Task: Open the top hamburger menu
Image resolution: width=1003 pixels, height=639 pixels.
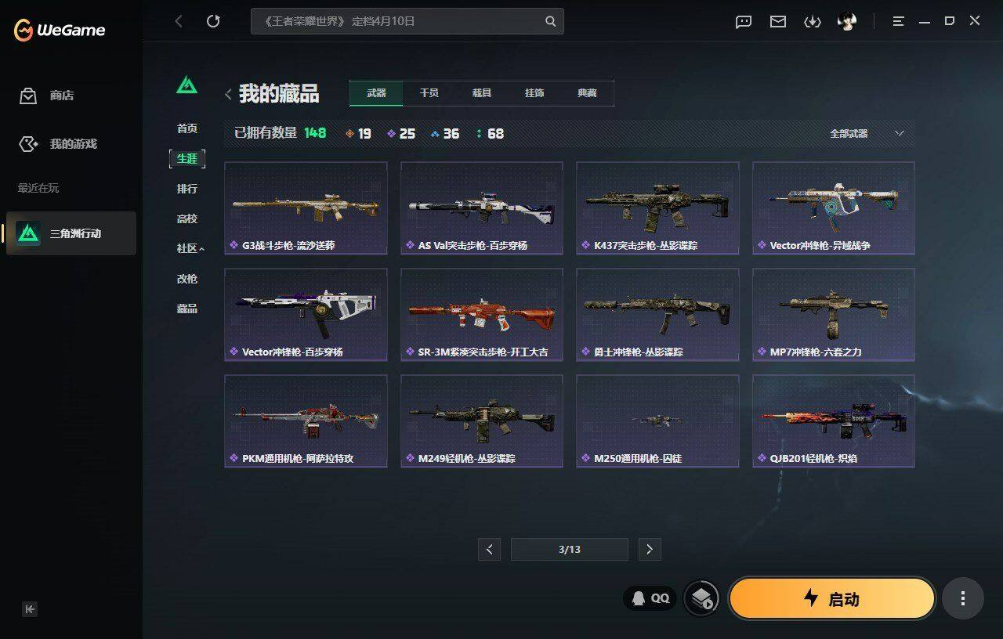Action: (x=899, y=21)
